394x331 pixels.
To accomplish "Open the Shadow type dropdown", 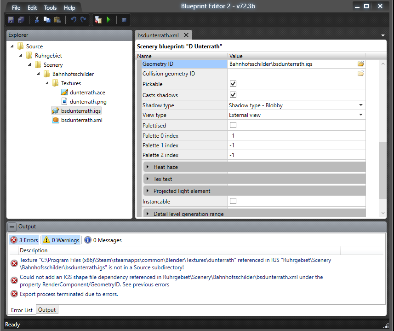I will point(361,105).
